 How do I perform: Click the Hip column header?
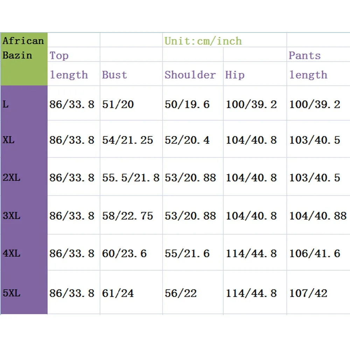click(x=235, y=75)
